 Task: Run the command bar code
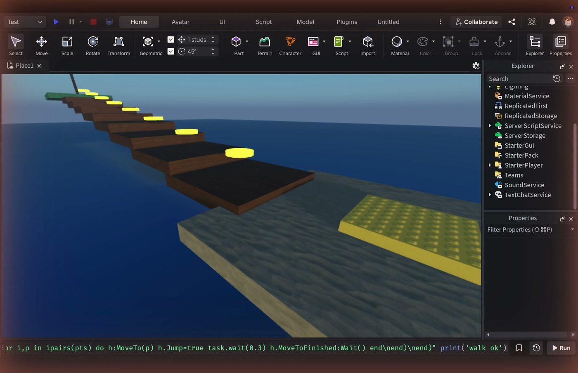(561, 348)
